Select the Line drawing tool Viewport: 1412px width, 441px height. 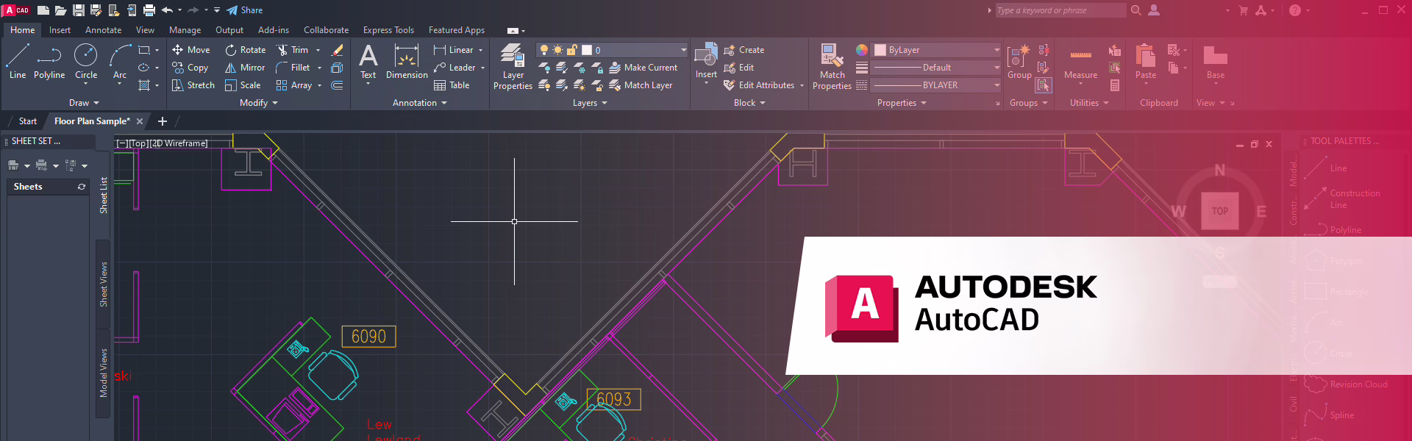point(18,60)
